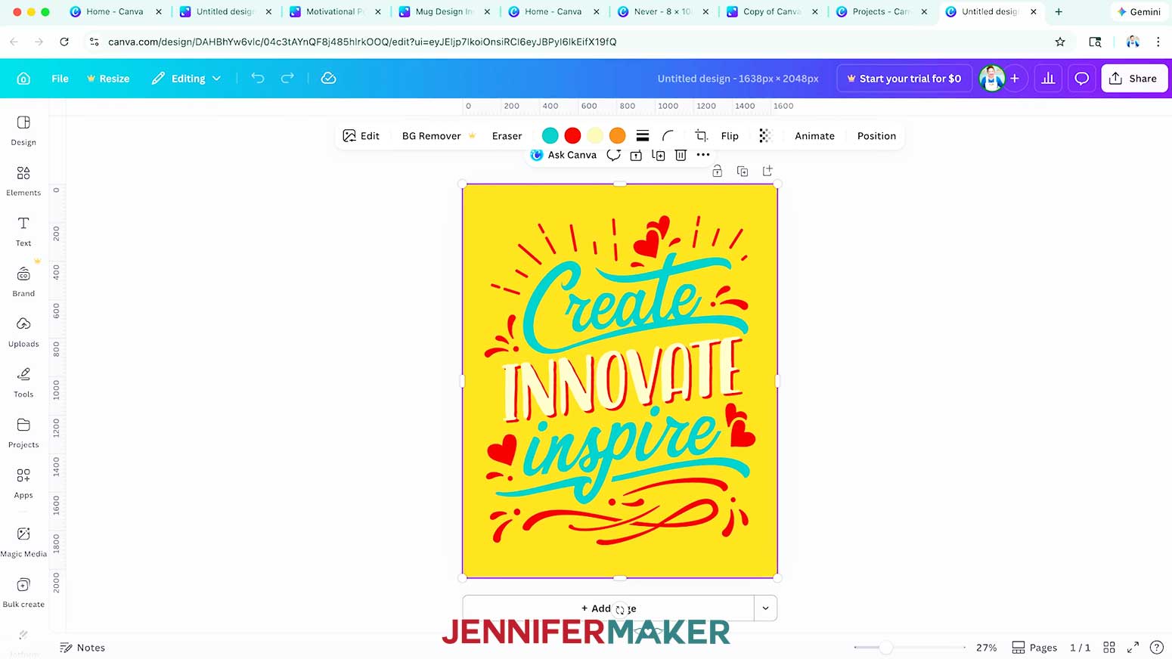Image resolution: width=1172 pixels, height=659 pixels.
Task: Expand the Editing mode dropdown
Action: click(187, 79)
